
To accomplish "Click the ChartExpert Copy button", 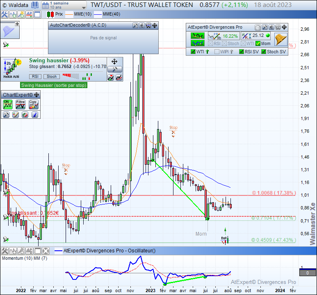I will [33, 104].
